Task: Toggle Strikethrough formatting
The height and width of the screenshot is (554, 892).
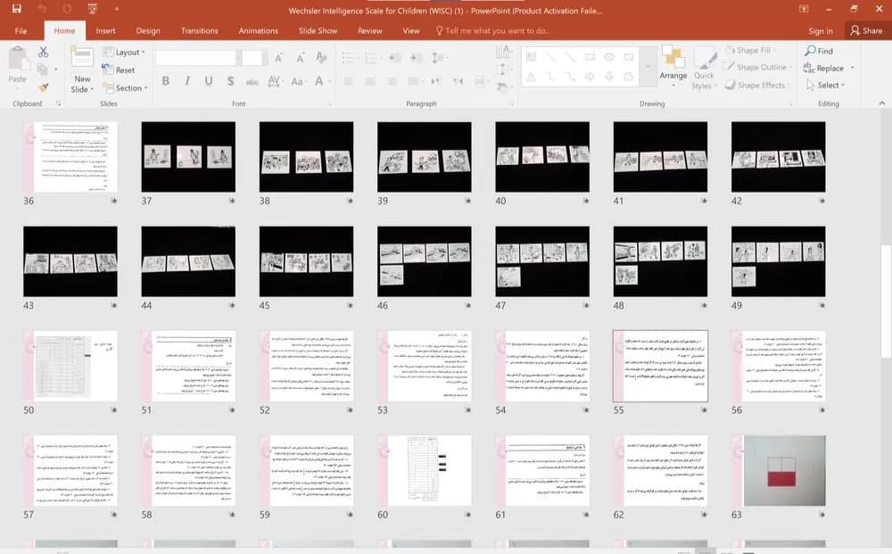Action: (x=252, y=82)
